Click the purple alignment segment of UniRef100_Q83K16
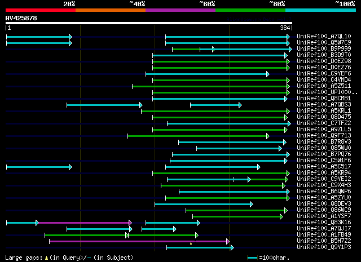This screenshot has width=361, height=262. [x=84, y=223]
